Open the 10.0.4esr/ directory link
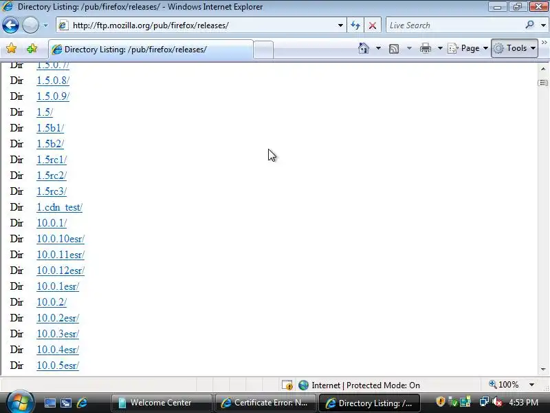 (58, 350)
